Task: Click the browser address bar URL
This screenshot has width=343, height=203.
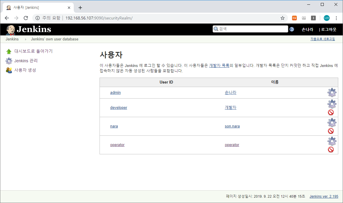Action: point(99,18)
